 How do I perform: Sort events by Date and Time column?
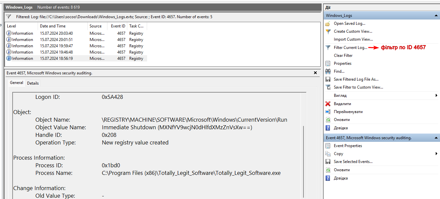53,26
